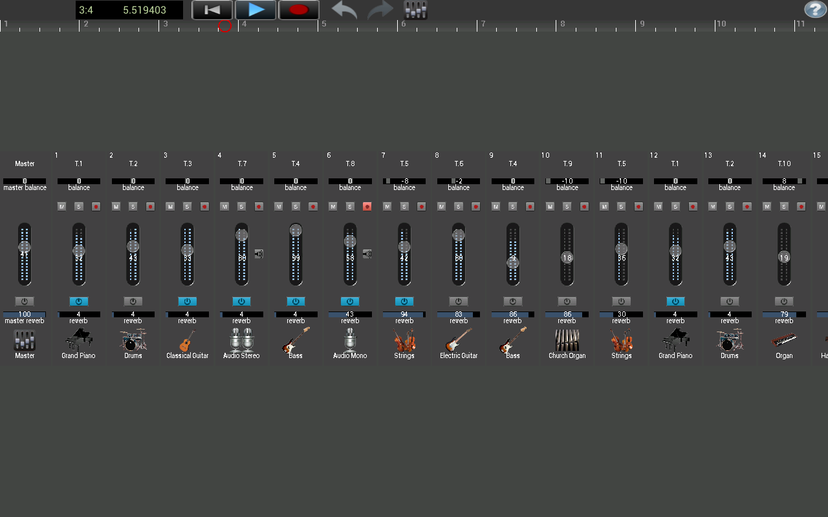Solo track T.2 using the S button

point(133,206)
